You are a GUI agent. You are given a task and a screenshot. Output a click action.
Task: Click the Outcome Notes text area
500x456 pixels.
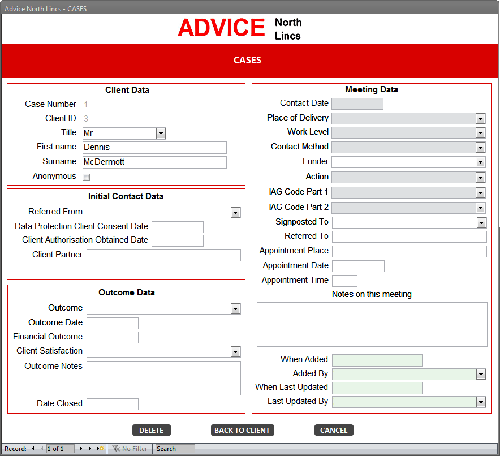163,378
